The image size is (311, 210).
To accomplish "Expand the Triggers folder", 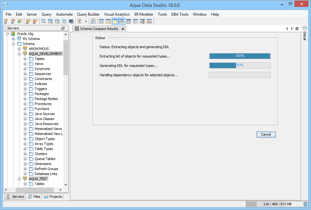I will click(25, 89).
